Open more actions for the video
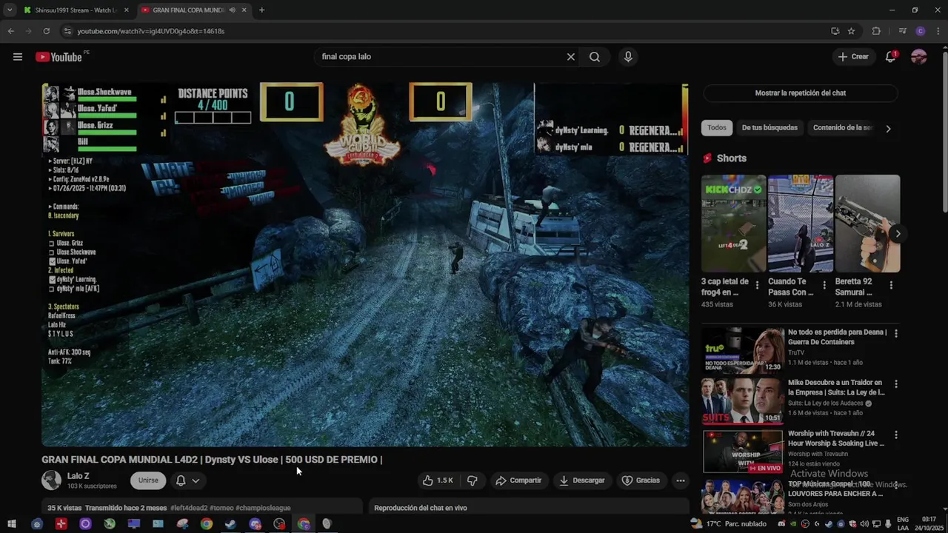Screen dimensions: 948x533 pos(680,480)
